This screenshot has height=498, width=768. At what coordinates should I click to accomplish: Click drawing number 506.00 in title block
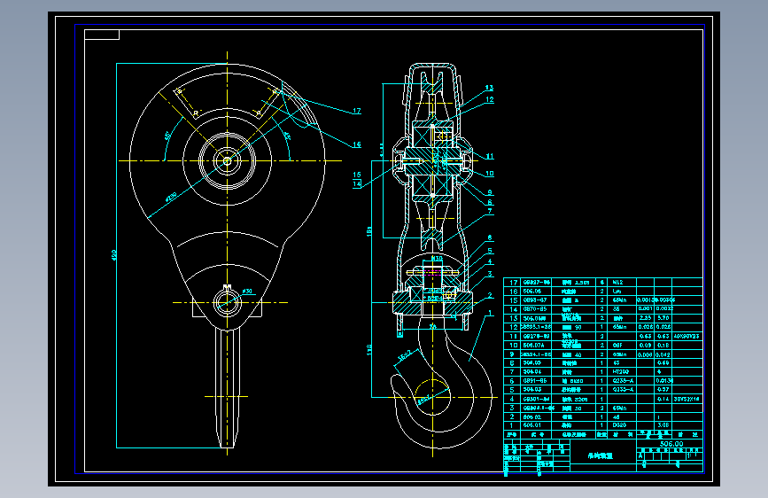click(x=671, y=444)
